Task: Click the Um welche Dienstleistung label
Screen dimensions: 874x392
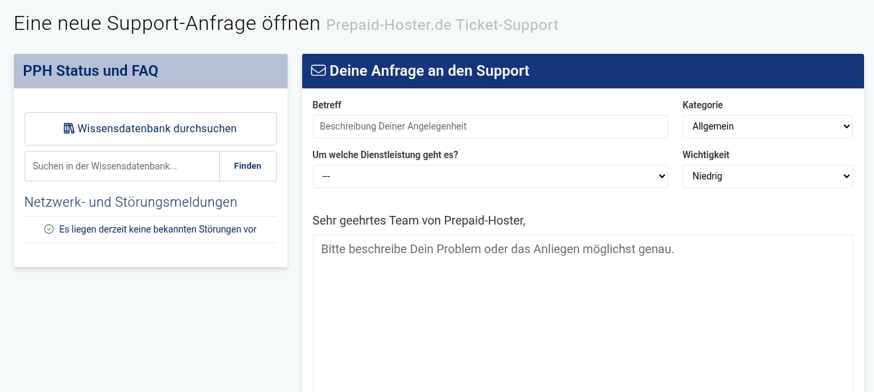Action: 385,155
